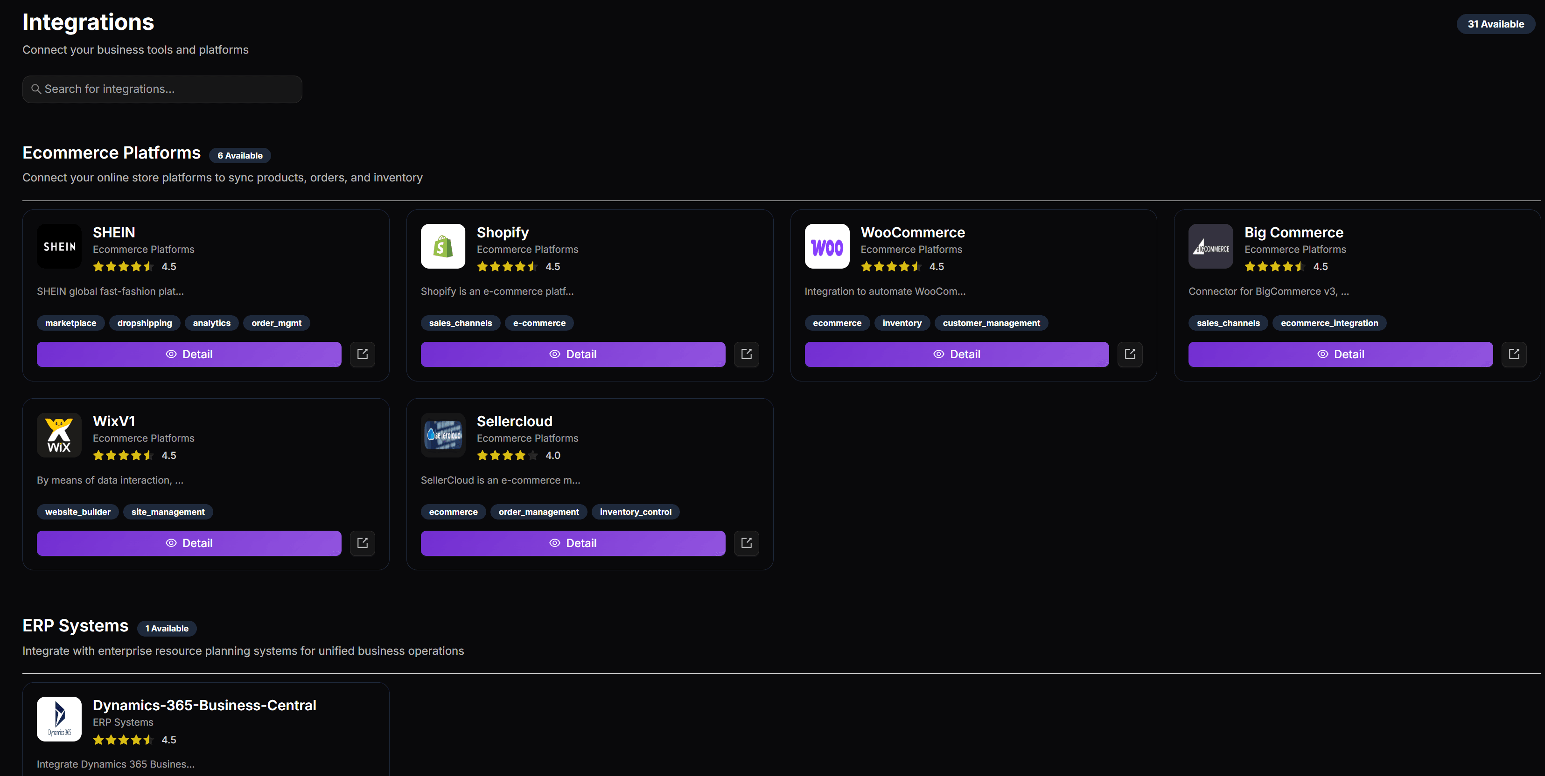Select the inventory tag on the WooCommerce card
1545x776 pixels.
(902, 322)
